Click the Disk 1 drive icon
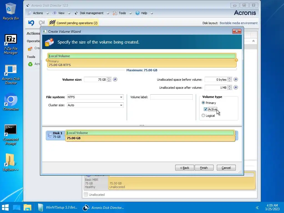This screenshot has width=284, height=213. [50, 135]
